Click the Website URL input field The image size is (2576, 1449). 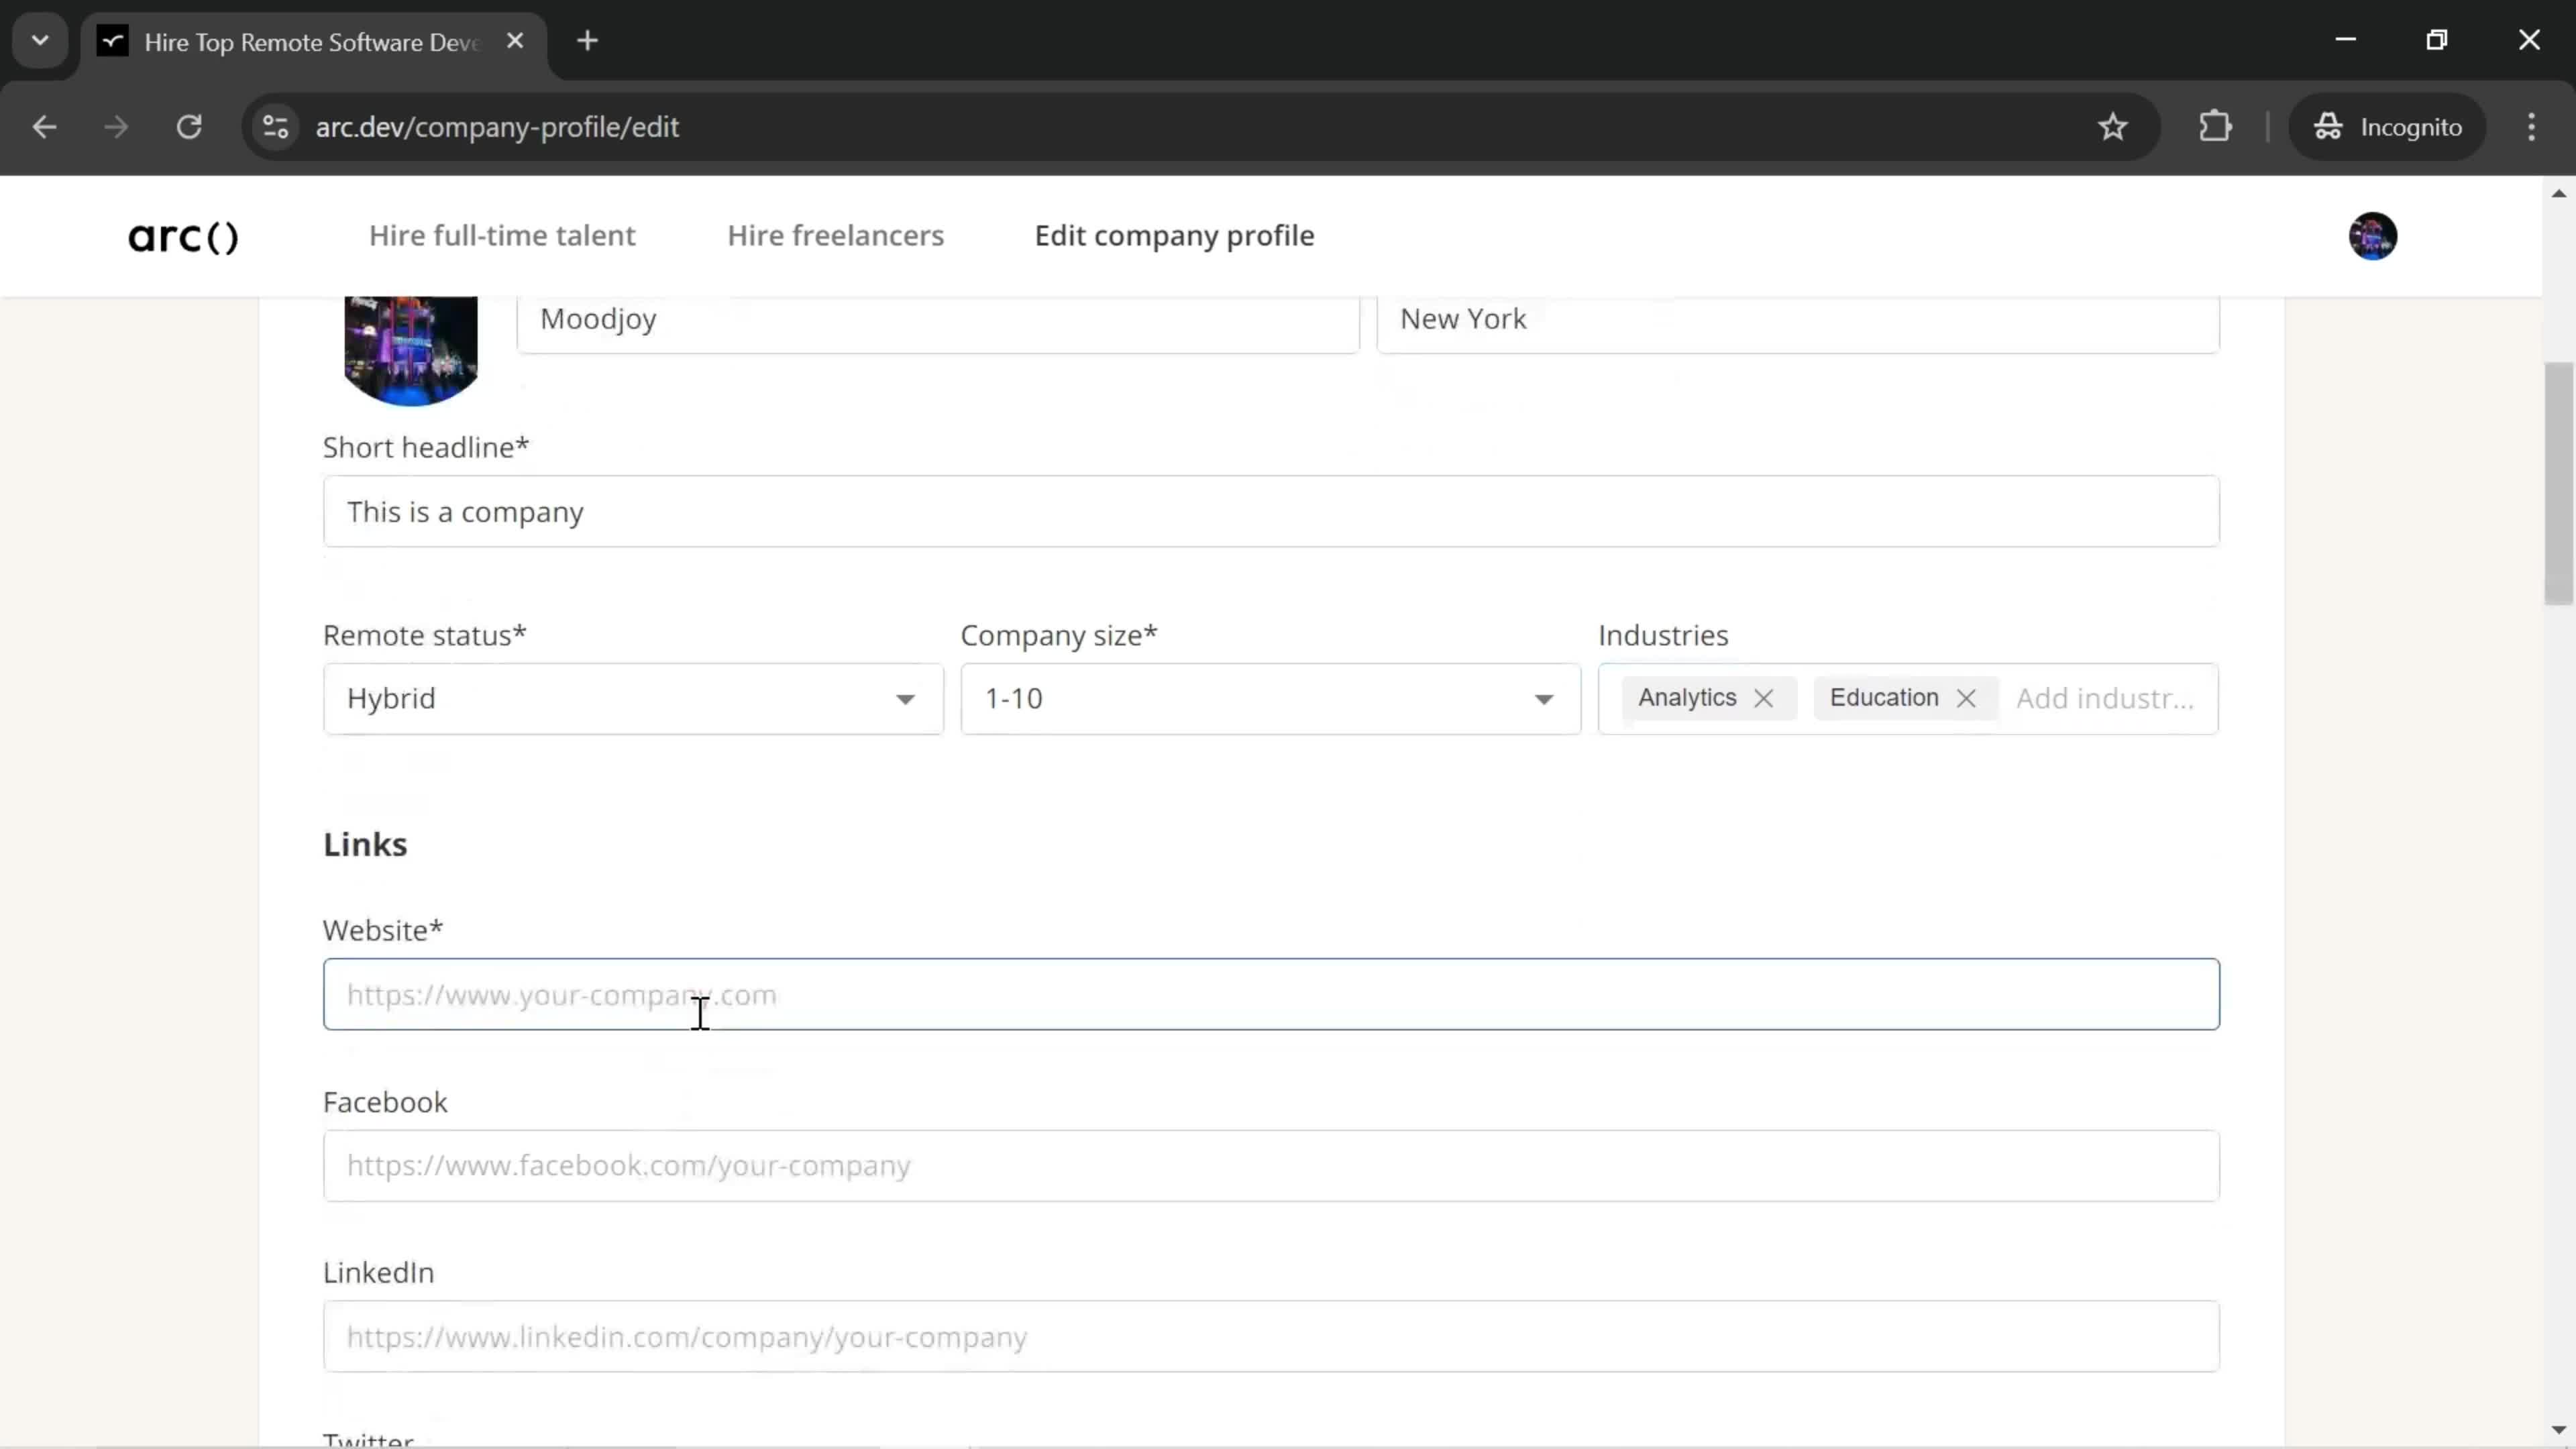tap(1272, 994)
